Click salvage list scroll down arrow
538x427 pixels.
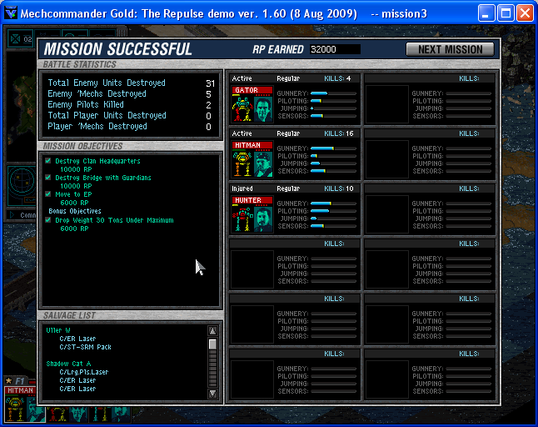point(212,394)
